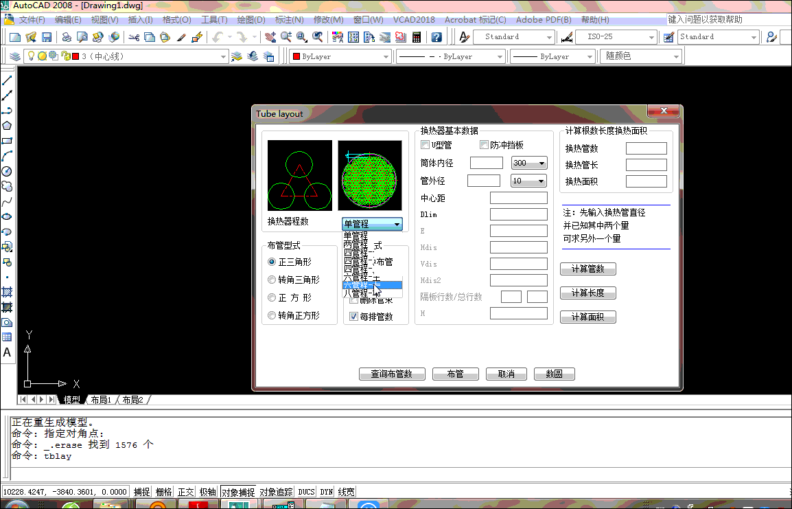The width and height of the screenshot is (792, 509).
Task: Choose 八管程 from the open list
Action: (x=356, y=294)
